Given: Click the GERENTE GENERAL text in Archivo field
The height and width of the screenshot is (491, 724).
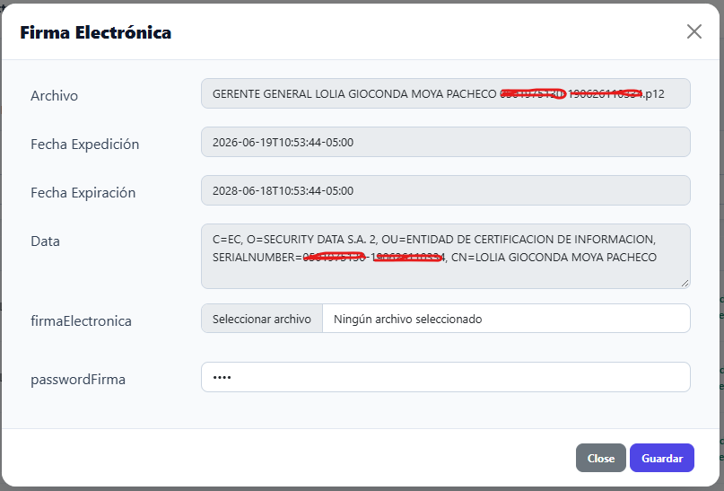Looking at the screenshot, I should click(x=262, y=93).
